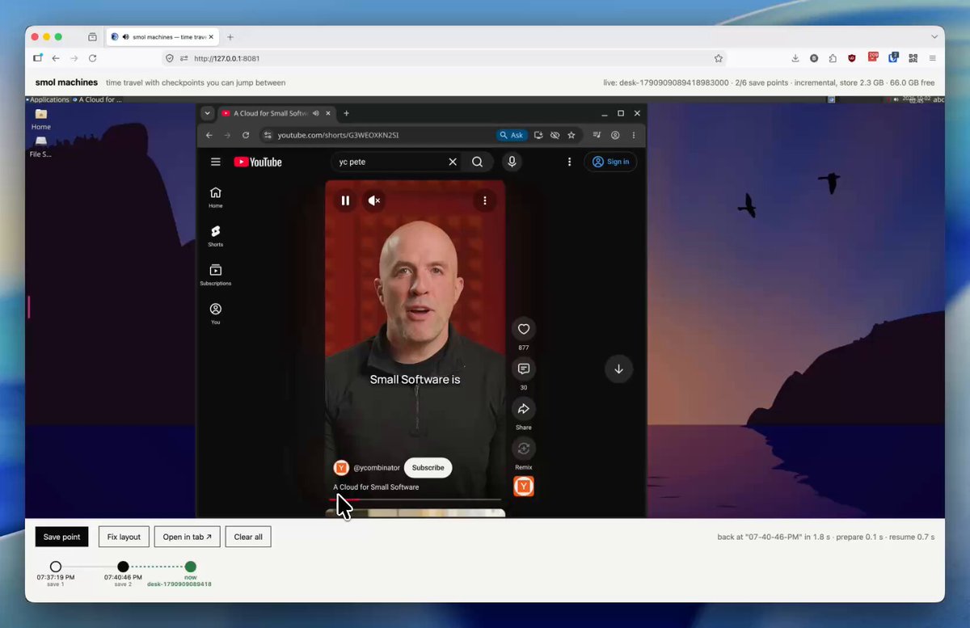Like the Short with 877 likes
The height and width of the screenshot is (628, 970).
pyautogui.click(x=524, y=329)
